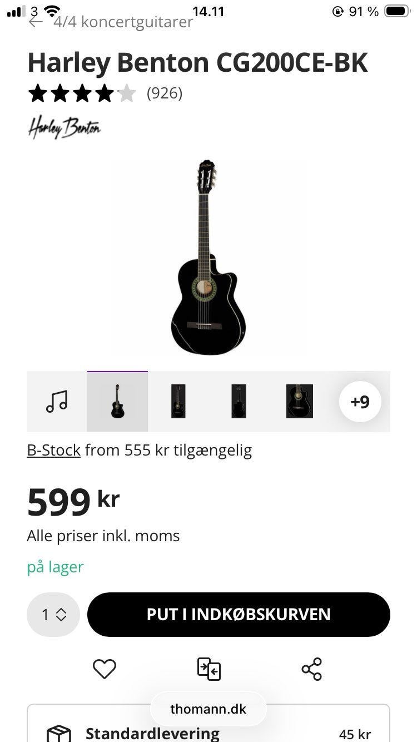Open the quantity selector dropdown
417x742 pixels.
(x=53, y=615)
